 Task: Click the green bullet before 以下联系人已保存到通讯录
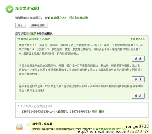coord(18,106)
